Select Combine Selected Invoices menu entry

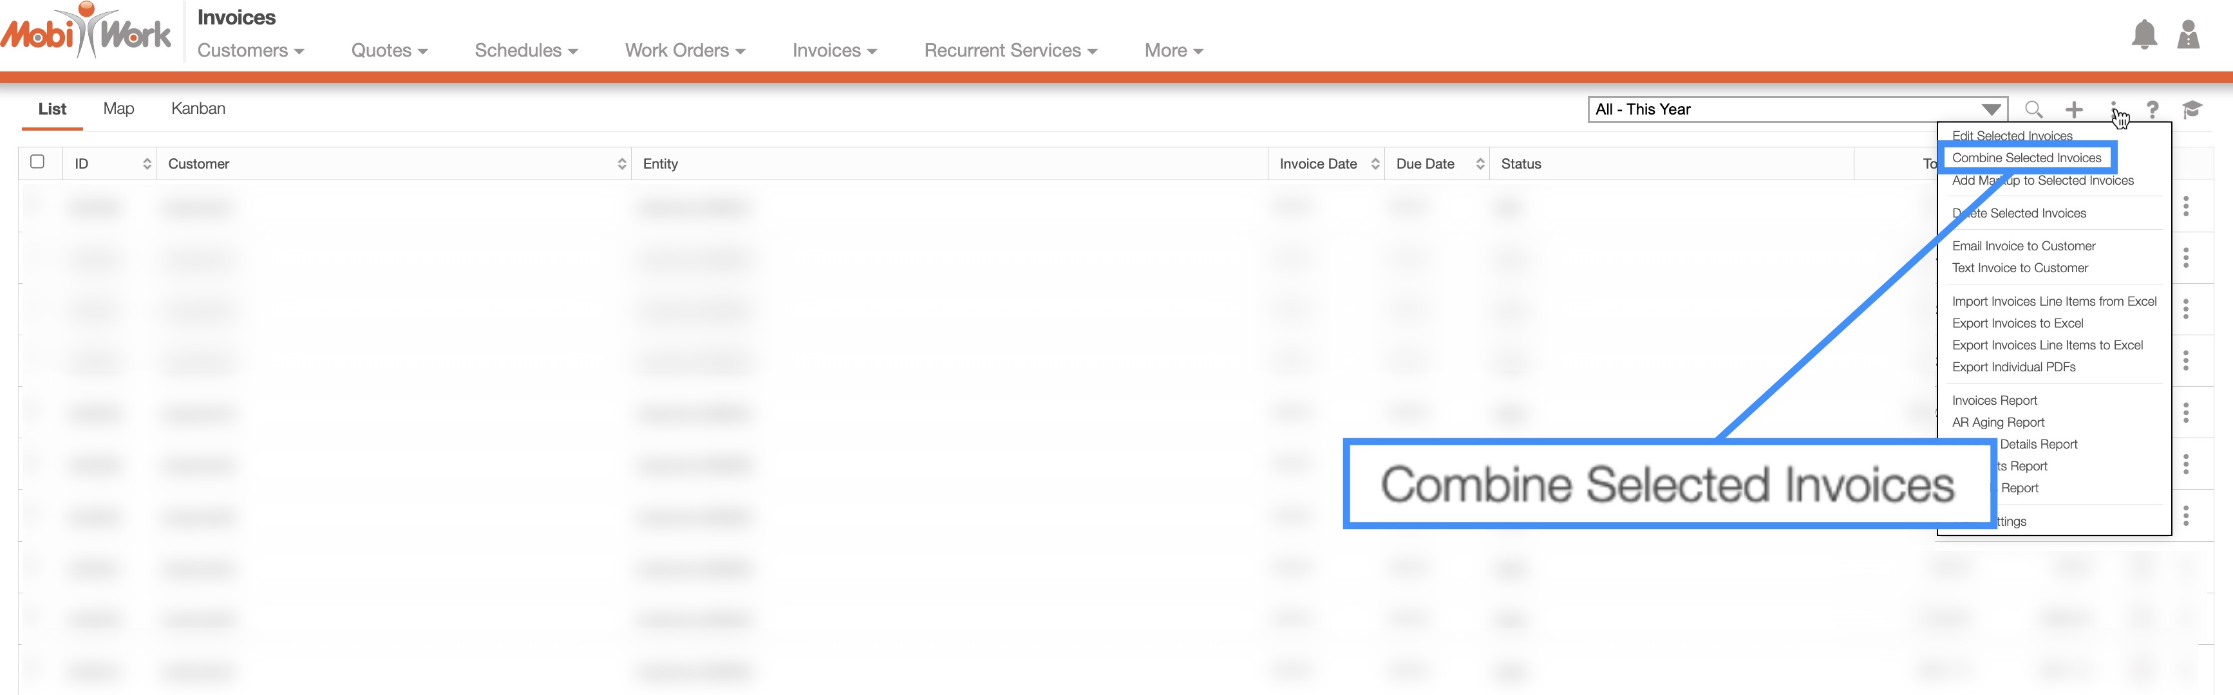pos(2026,158)
